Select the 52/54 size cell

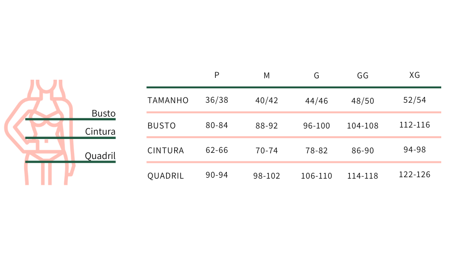[414, 100]
